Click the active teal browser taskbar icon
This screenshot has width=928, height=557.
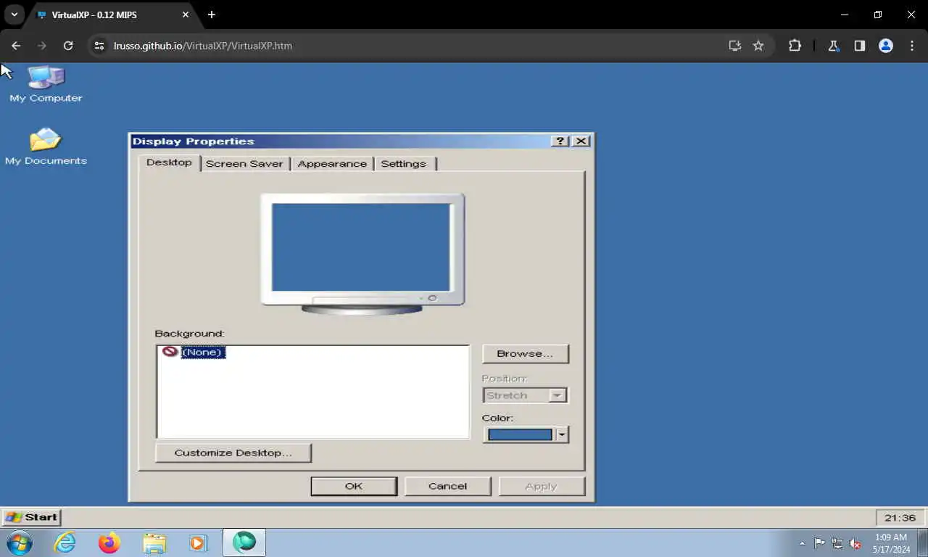244,542
